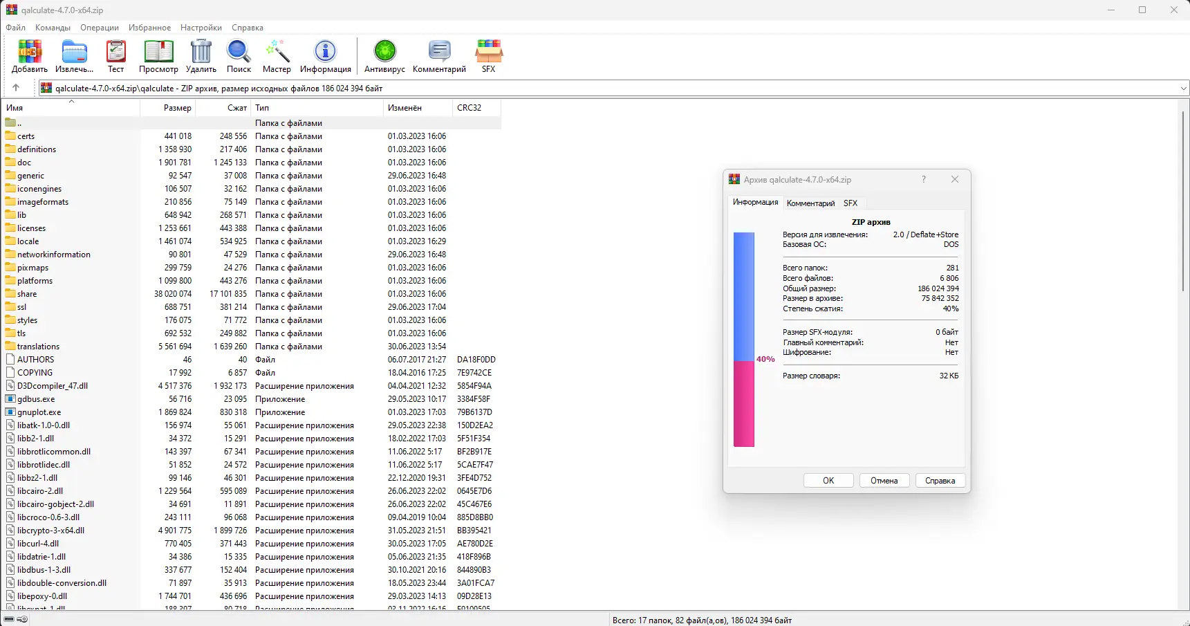Select the libdouble-conversion.dll file name
The width and height of the screenshot is (1190, 626).
click(62, 583)
